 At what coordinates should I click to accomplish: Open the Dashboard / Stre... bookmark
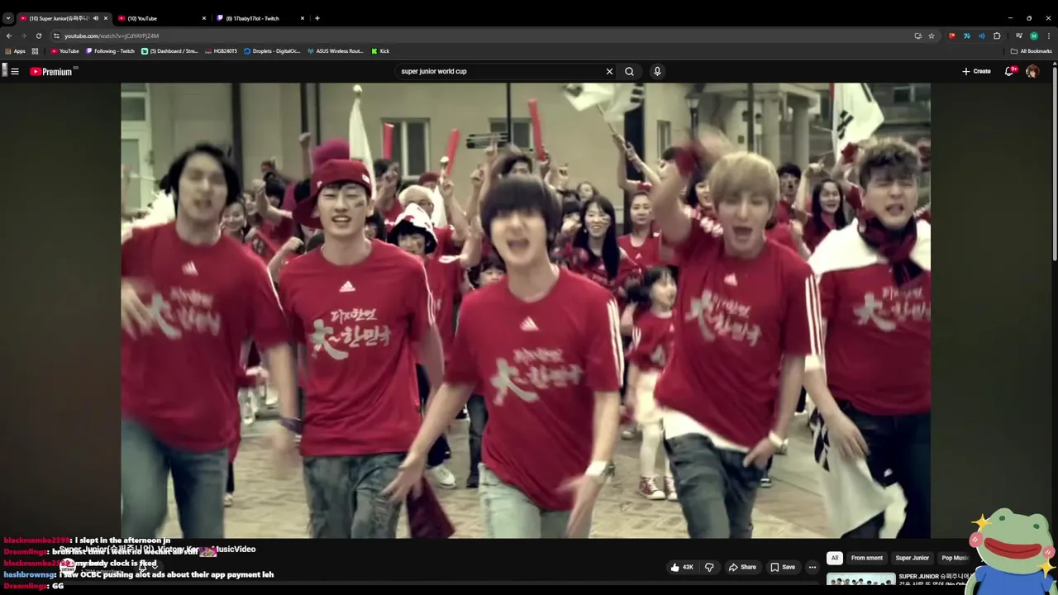point(169,51)
